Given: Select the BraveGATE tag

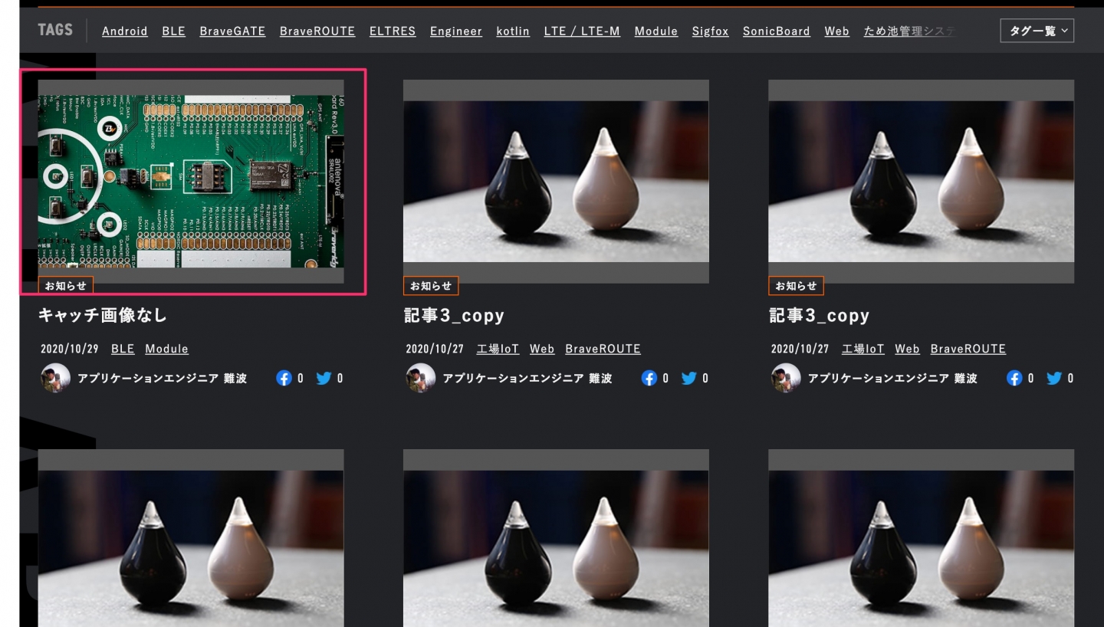Looking at the screenshot, I should 232,31.
